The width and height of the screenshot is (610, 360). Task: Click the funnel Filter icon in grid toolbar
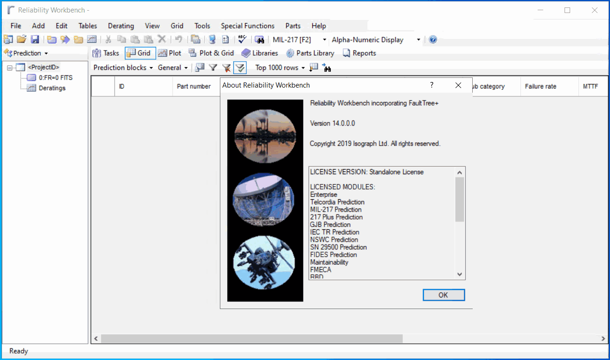click(x=213, y=68)
